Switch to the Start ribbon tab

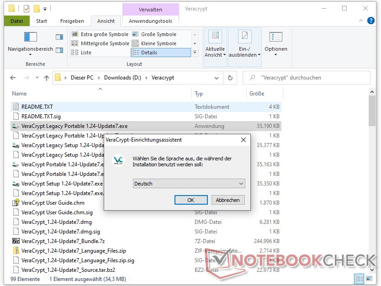tap(42, 21)
